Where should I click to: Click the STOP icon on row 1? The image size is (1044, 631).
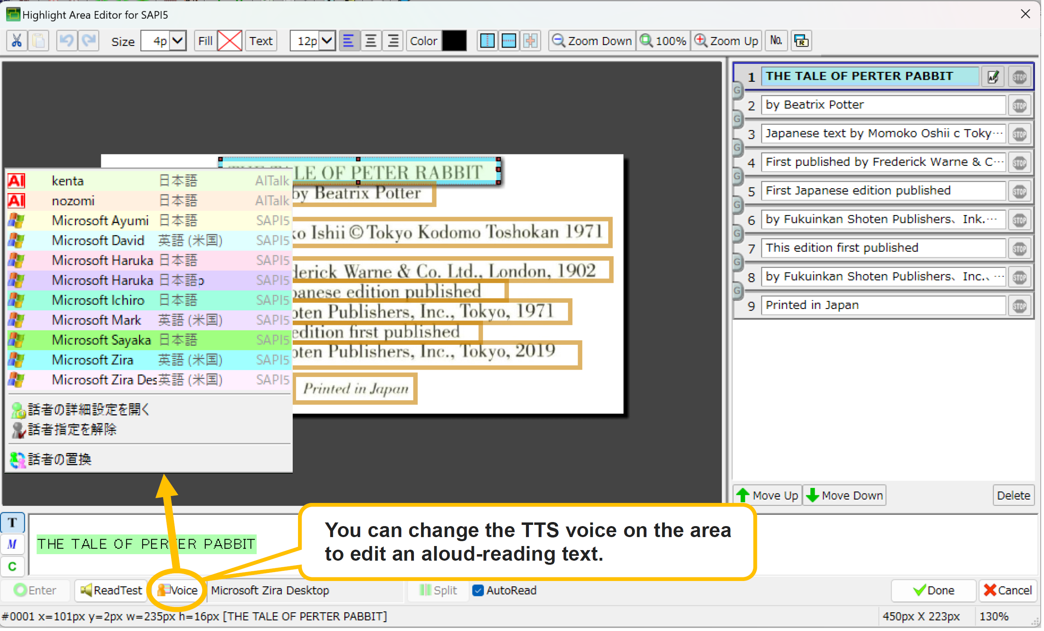pyautogui.click(x=1020, y=77)
